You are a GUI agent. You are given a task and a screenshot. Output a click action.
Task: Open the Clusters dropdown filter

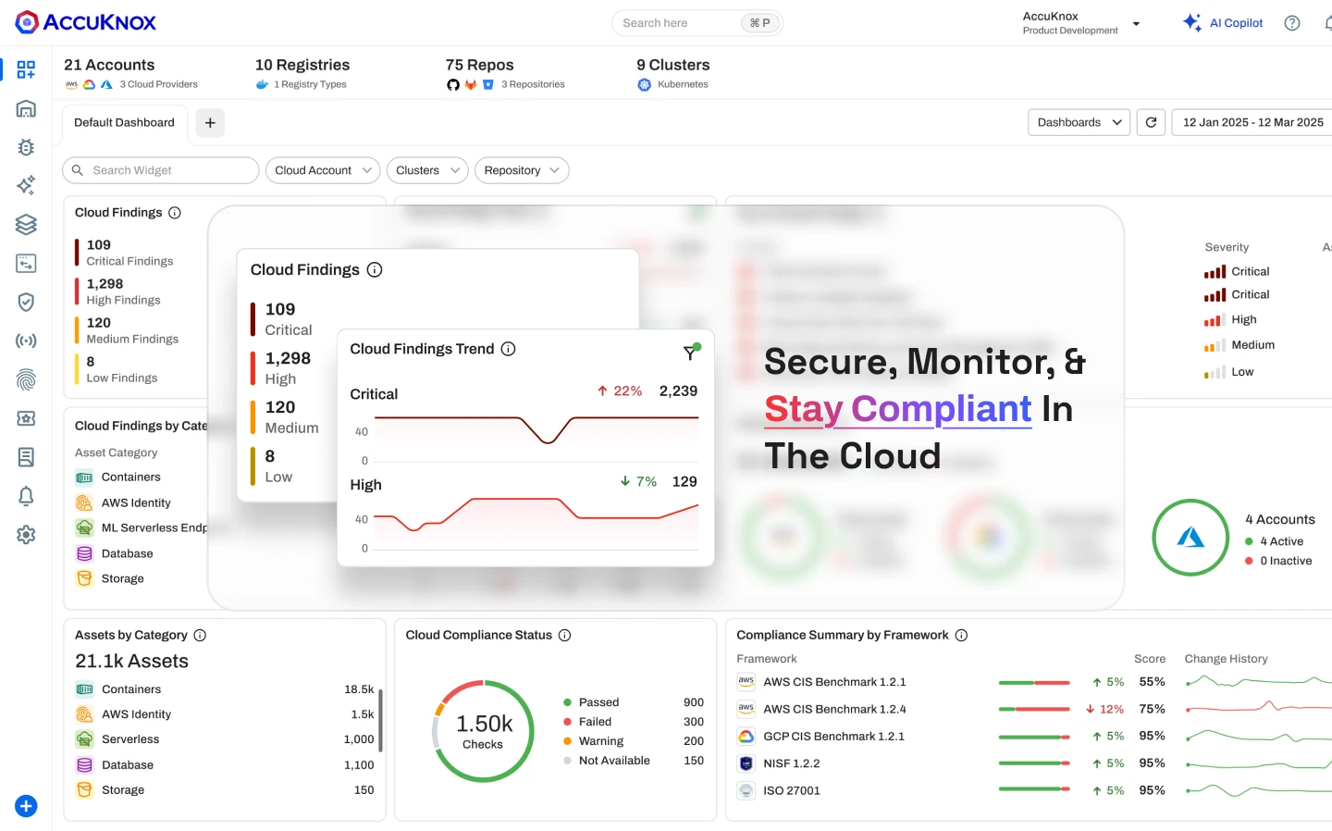[x=427, y=170]
